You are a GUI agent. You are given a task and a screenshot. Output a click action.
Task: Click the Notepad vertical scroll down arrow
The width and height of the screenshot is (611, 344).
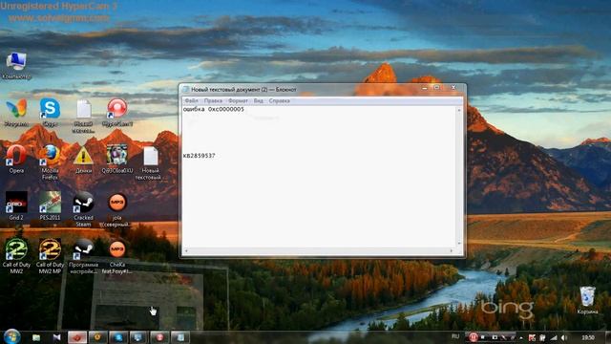point(459,244)
